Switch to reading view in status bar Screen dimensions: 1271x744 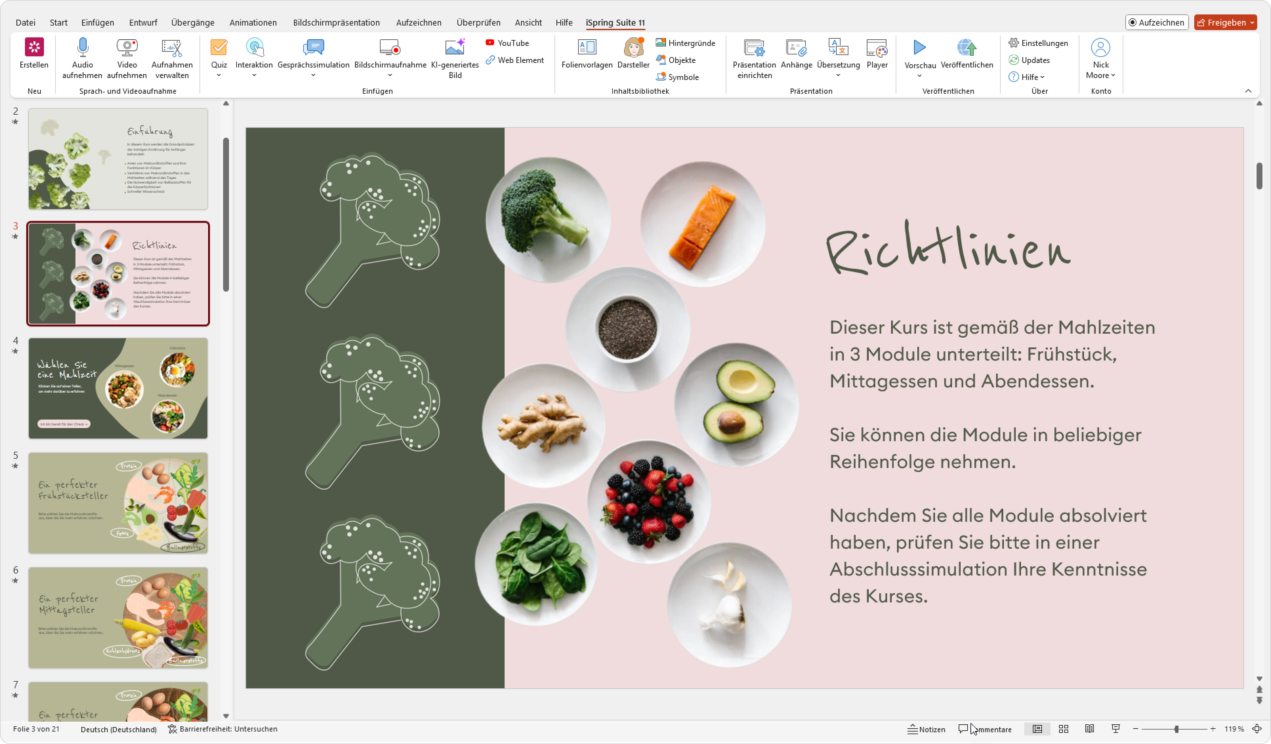[1089, 729]
